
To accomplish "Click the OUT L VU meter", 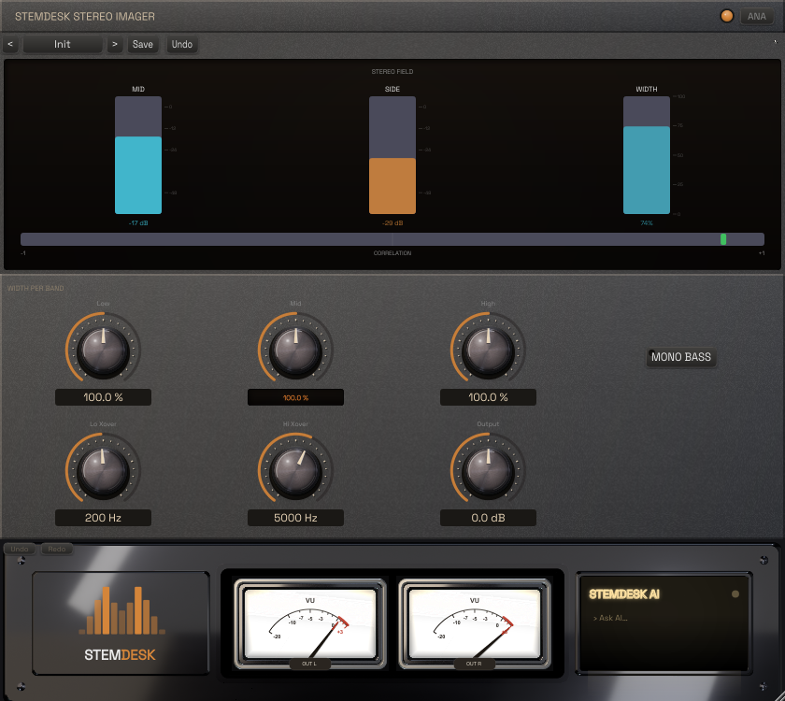I will tap(310, 624).
